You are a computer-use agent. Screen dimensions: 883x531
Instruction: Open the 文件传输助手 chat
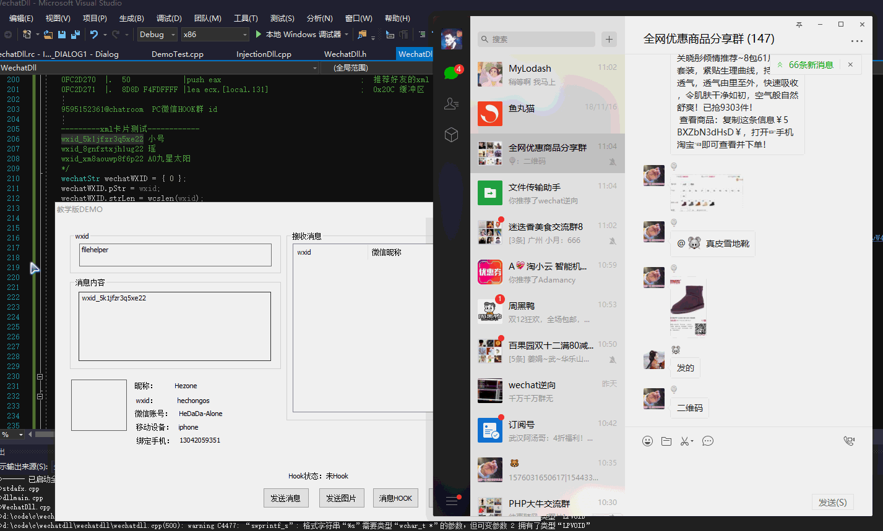[548, 193]
